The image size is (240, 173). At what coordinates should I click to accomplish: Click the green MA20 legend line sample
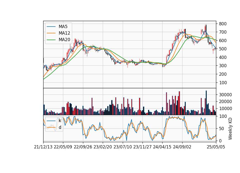pyautogui.click(x=51, y=40)
